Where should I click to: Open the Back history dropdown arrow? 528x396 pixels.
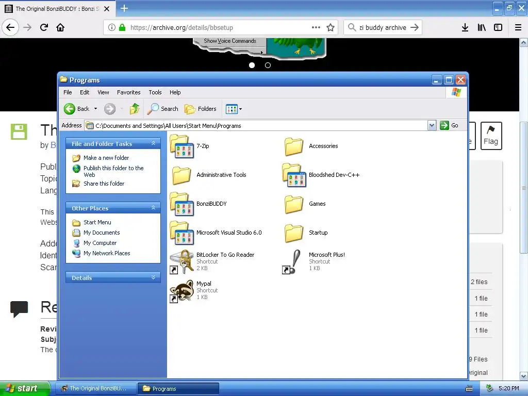(x=95, y=109)
